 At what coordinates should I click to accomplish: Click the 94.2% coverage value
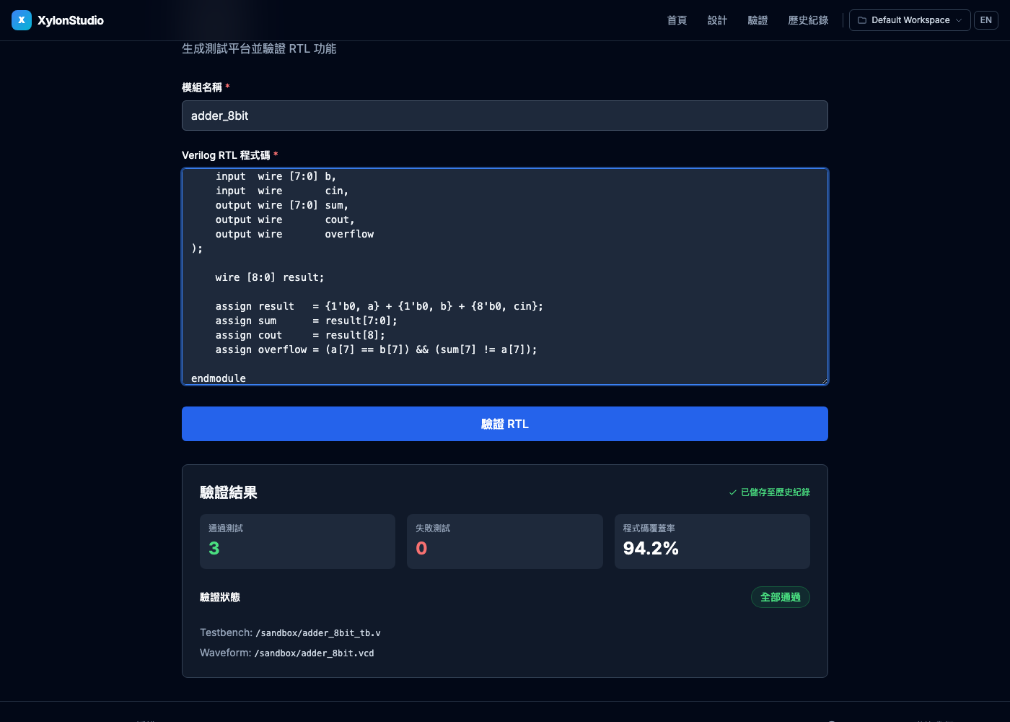651,549
